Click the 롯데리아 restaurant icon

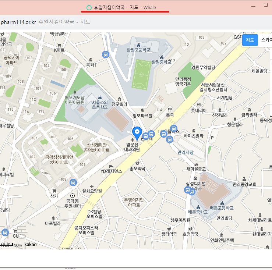coord(199,105)
